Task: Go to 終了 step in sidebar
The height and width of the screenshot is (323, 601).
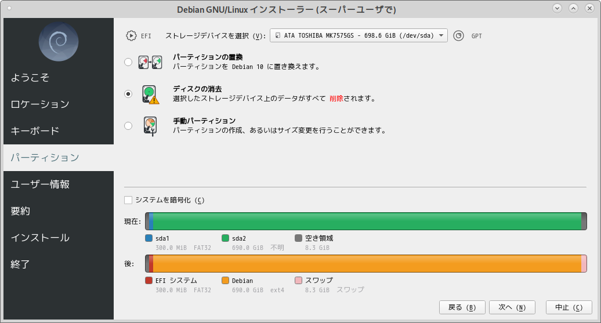Action: [59, 264]
